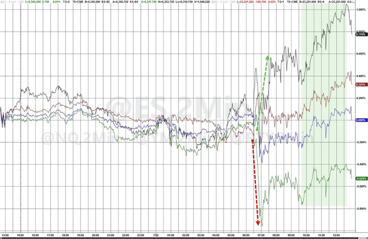Select the black 0.776% series value tag

(360, 35)
